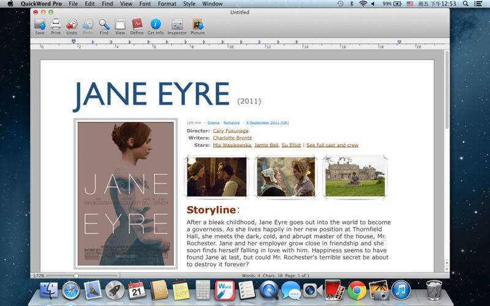Launch Safari from the Dock
Screen dimensions: 490x306
(x=70, y=291)
